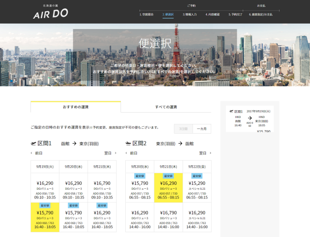The image size is (310, 237).
Task: Click 9月20日(水) date header in 区間2
Action: coord(140,167)
